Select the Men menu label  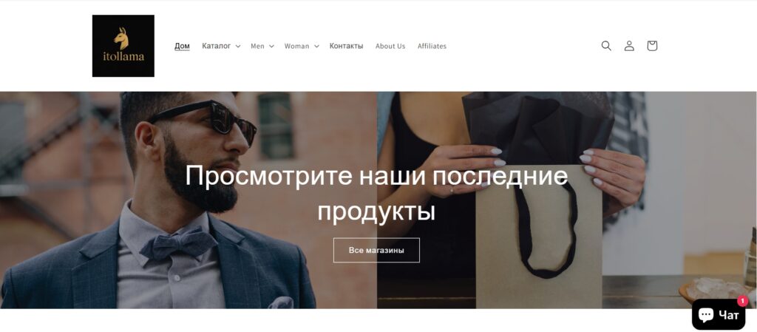(x=257, y=46)
